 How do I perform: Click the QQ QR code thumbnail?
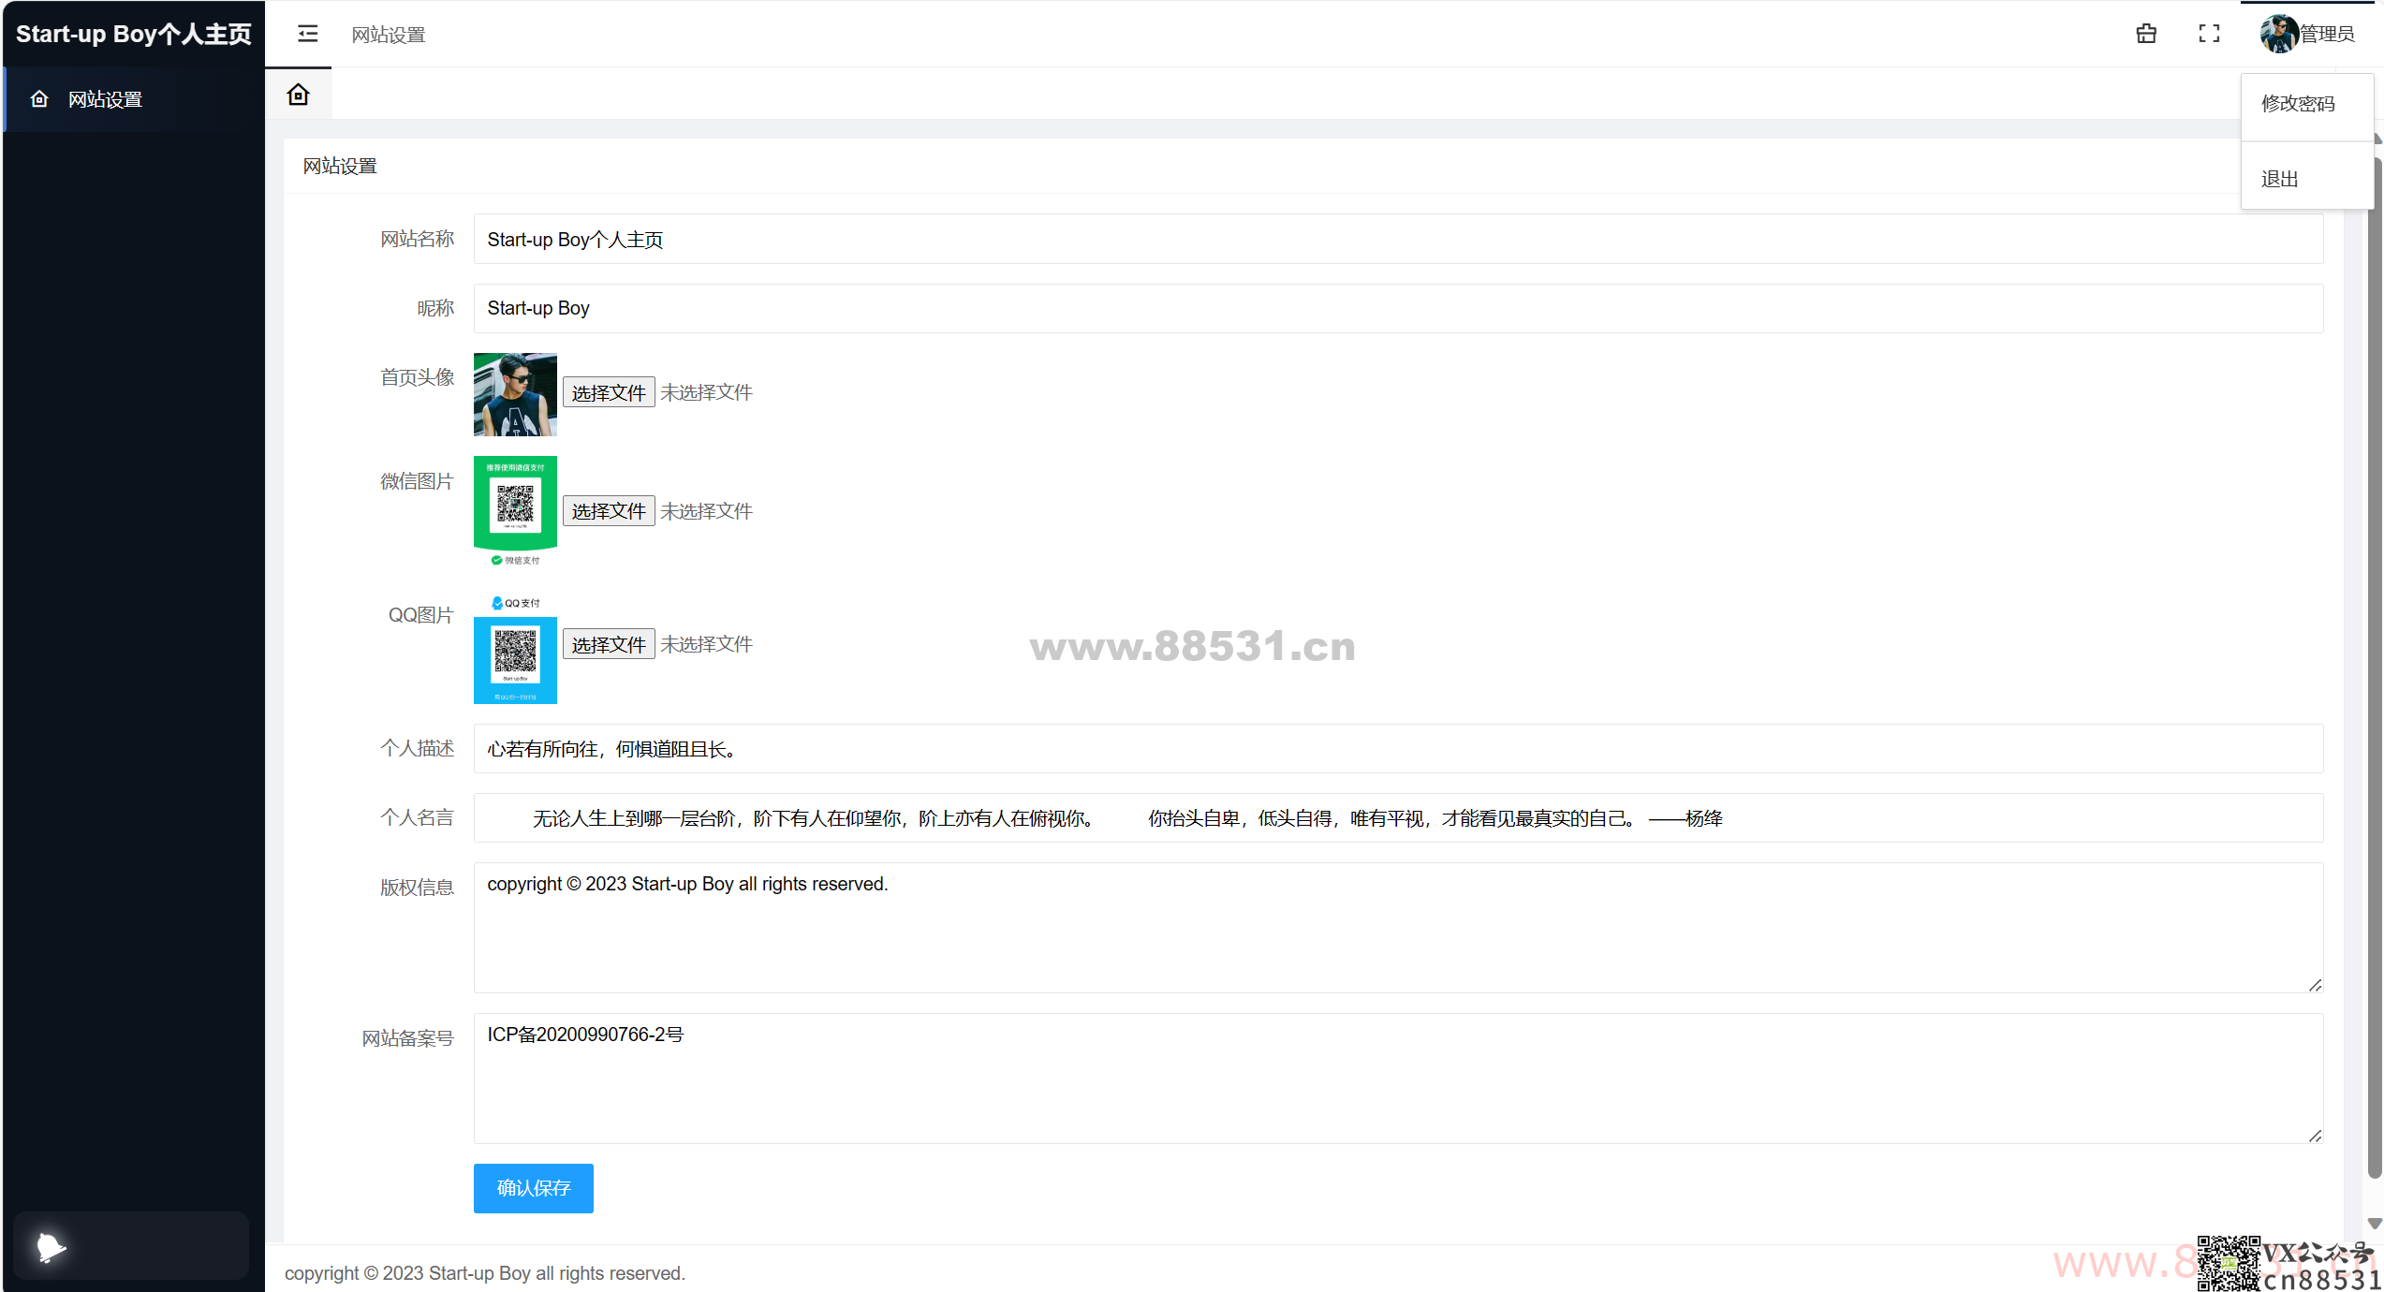[515, 648]
